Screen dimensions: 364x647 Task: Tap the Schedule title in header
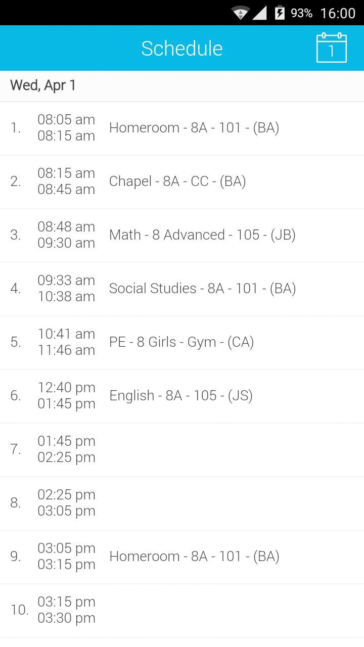(x=182, y=49)
